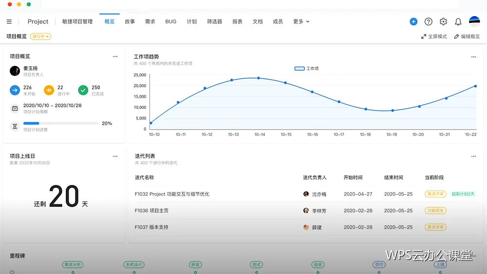Click start date 2020-04-27 cell

[358, 194]
